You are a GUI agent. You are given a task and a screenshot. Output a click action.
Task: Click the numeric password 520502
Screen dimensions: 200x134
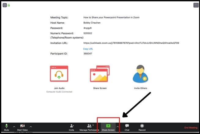pyautogui.click(x=88, y=33)
